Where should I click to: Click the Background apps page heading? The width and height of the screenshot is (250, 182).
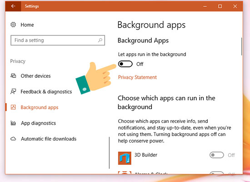(151, 25)
